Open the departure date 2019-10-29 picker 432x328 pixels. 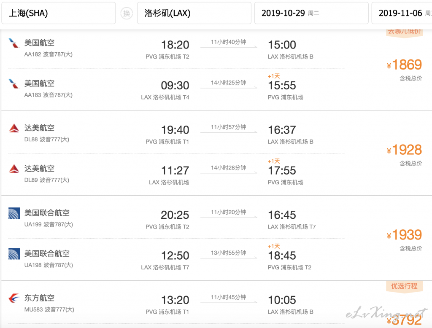[x=311, y=13]
